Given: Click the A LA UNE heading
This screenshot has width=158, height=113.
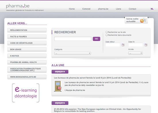Looking at the screenshot, I should 58,65.
